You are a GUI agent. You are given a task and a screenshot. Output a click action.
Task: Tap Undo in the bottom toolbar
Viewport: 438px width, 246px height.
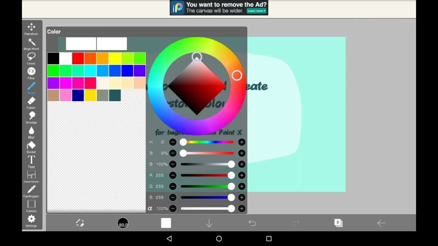coord(252,222)
